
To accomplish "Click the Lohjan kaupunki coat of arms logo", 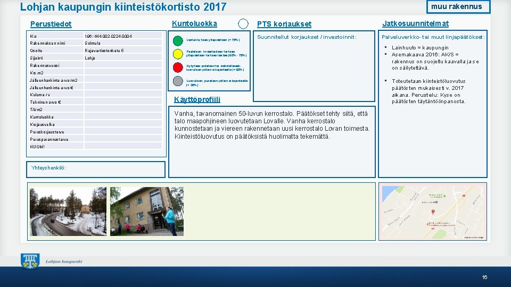I will coord(30,261).
